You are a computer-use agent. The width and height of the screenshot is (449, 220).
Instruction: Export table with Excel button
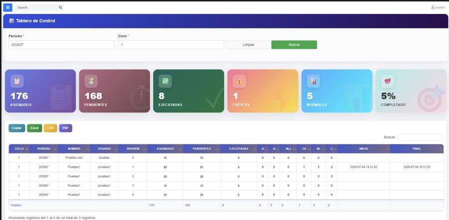(34, 128)
